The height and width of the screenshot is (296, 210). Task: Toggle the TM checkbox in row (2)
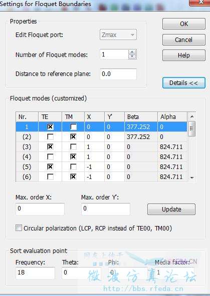tap(73, 136)
